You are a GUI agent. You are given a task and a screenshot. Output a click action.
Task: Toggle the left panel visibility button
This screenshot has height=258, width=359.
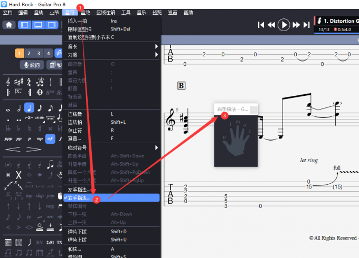coord(24,25)
